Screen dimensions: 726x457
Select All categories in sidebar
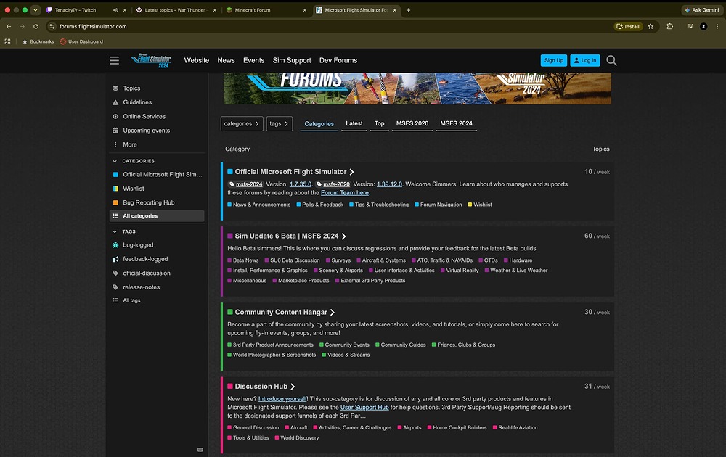(x=157, y=216)
